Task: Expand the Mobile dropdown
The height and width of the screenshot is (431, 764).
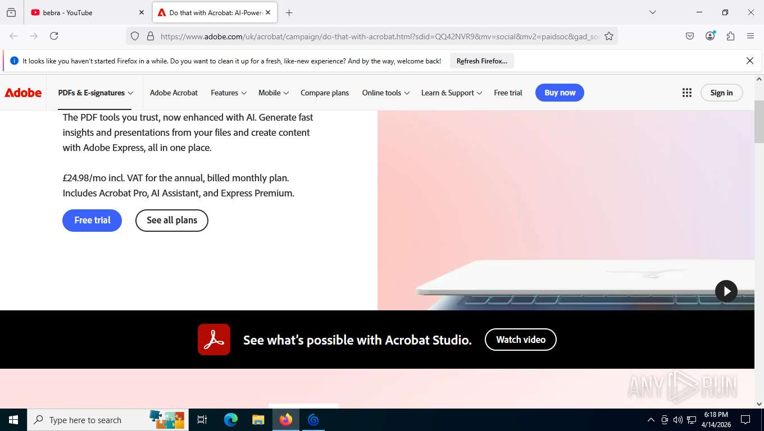Action: pyautogui.click(x=274, y=93)
